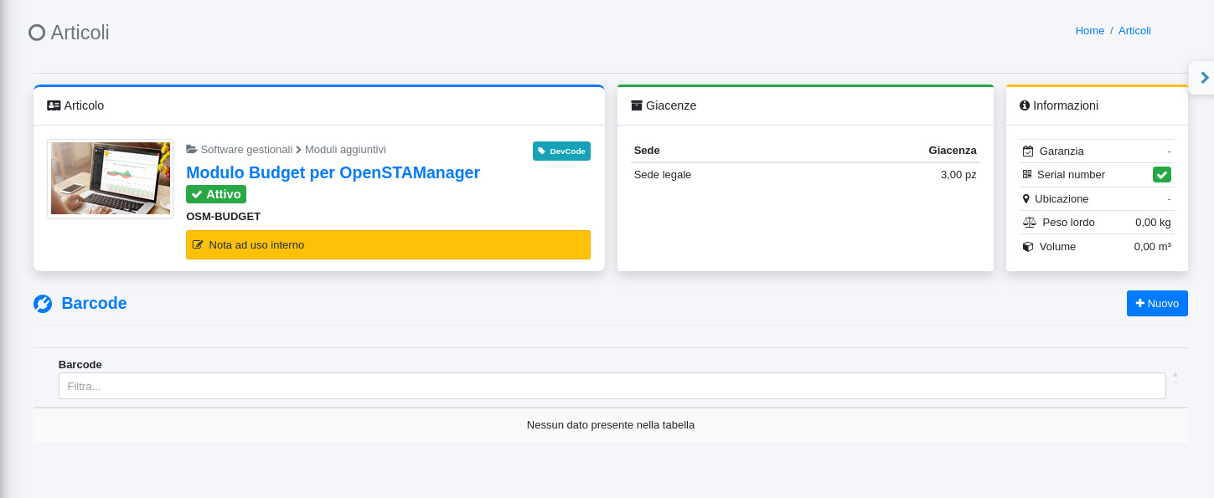
Task: Open the product laptop thumbnail image
Action: pyautogui.click(x=111, y=178)
